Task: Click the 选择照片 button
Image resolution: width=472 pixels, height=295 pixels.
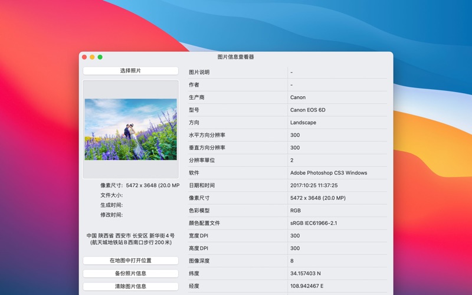Action: [130, 71]
